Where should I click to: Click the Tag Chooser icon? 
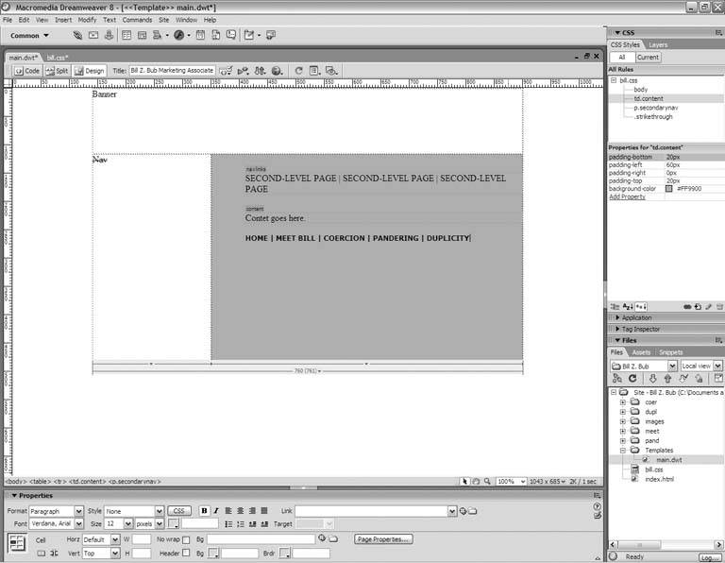[x=271, y=35]
